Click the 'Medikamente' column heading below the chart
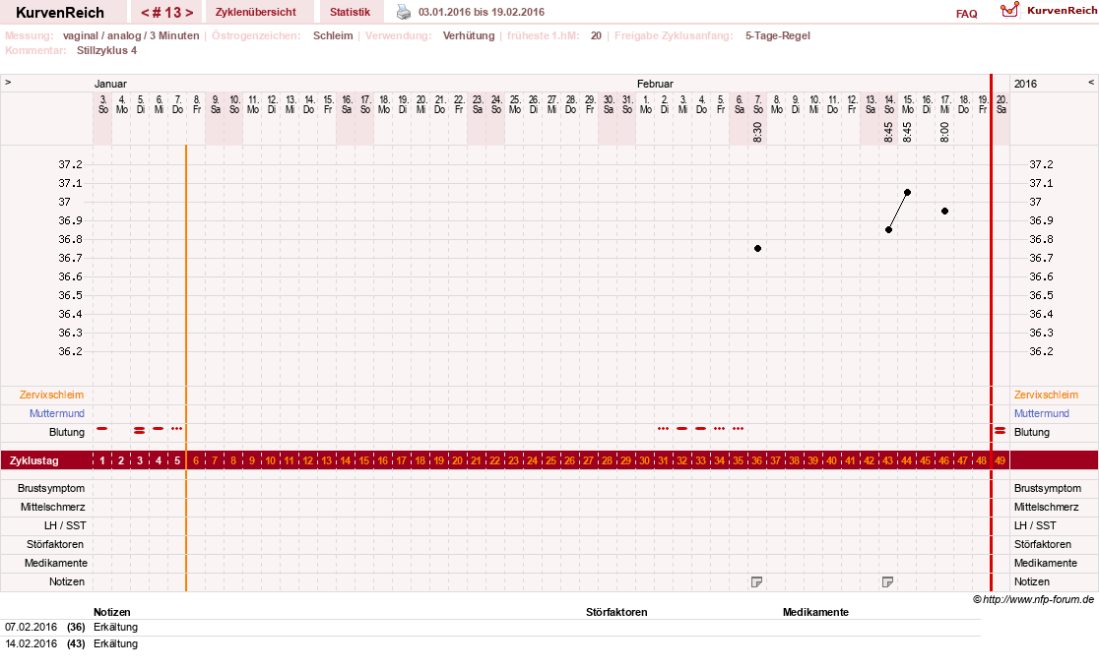 click(x=815, y=613)
